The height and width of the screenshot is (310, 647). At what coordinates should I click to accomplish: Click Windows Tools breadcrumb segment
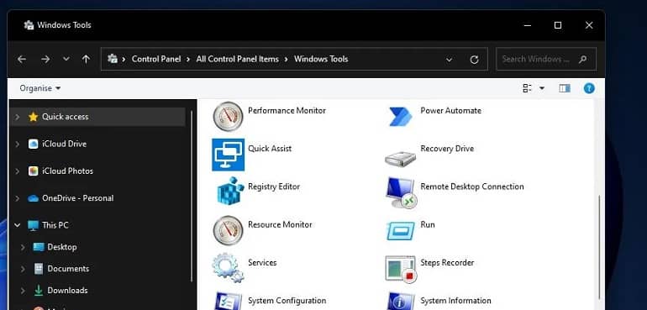tap(321, 59)
